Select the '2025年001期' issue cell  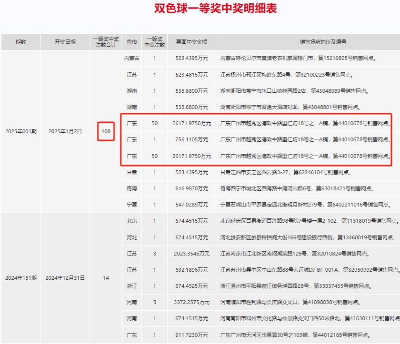pos(21,131)
